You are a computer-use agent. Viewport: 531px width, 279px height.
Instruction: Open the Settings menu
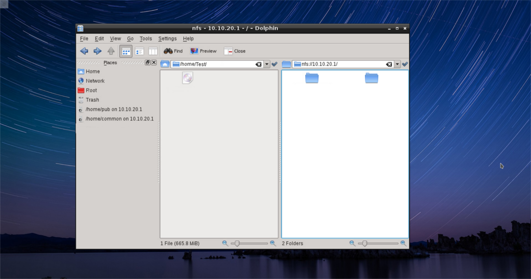167,38
